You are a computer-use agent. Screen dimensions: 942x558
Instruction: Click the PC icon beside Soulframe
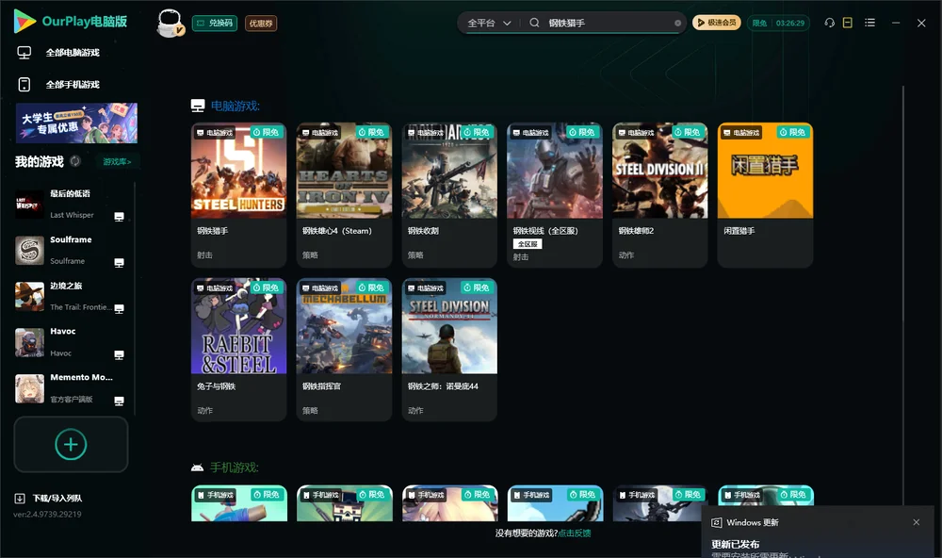pos(119,263)
